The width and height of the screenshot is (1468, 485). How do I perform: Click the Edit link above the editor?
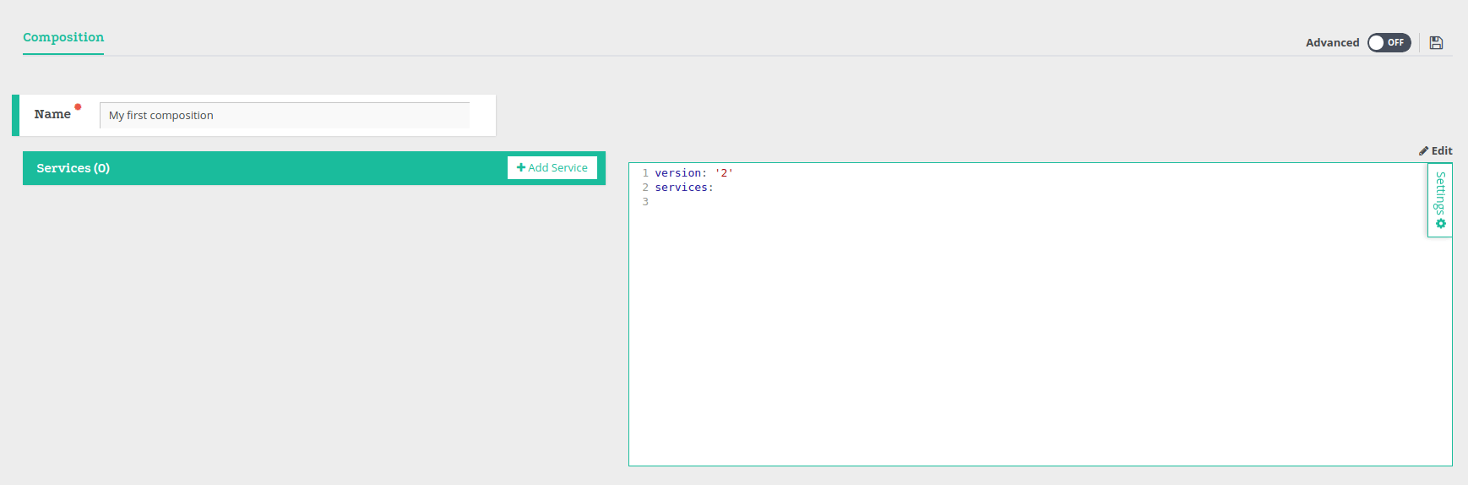pyautogui.click(x=1441, y=150)
